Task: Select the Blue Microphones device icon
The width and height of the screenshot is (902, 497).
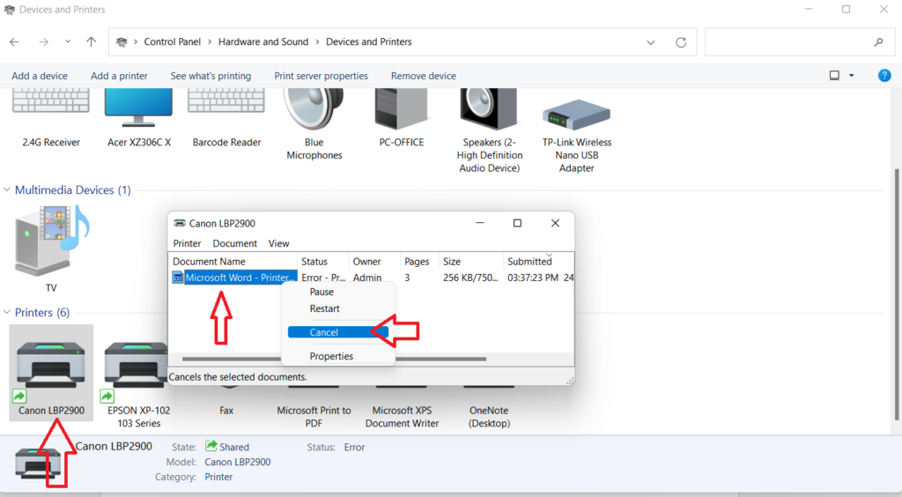Action: 314,109
